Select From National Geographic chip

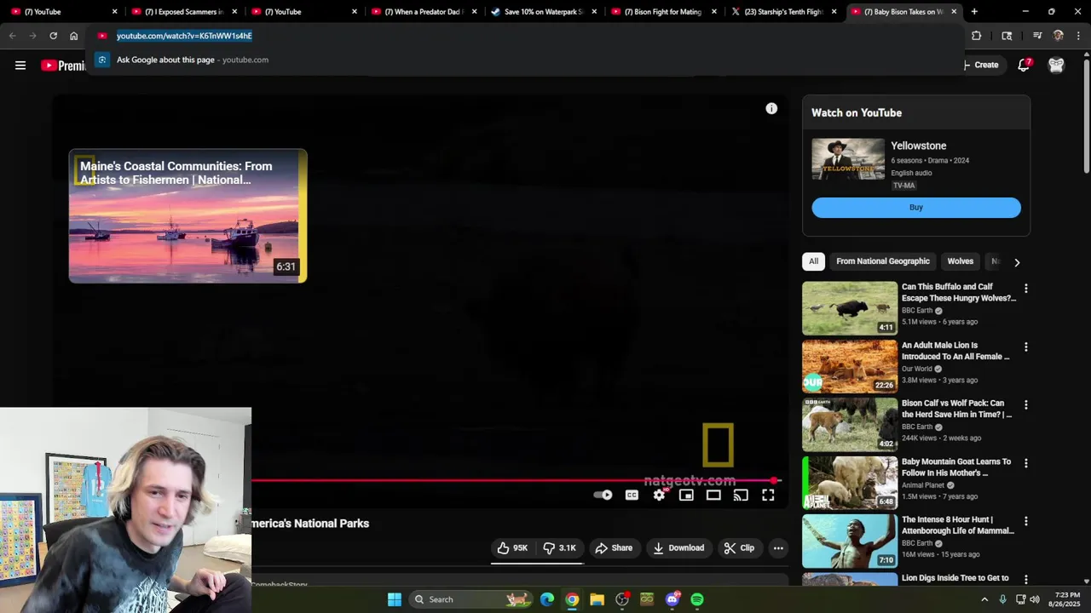[x=883, y=261]
